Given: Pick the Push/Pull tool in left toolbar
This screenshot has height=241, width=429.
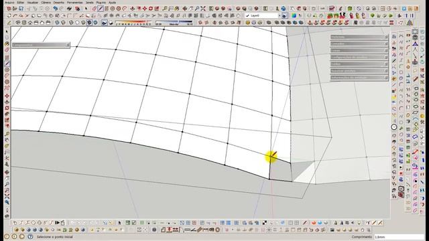Looking at the screenshot, I should coord(7,102).
